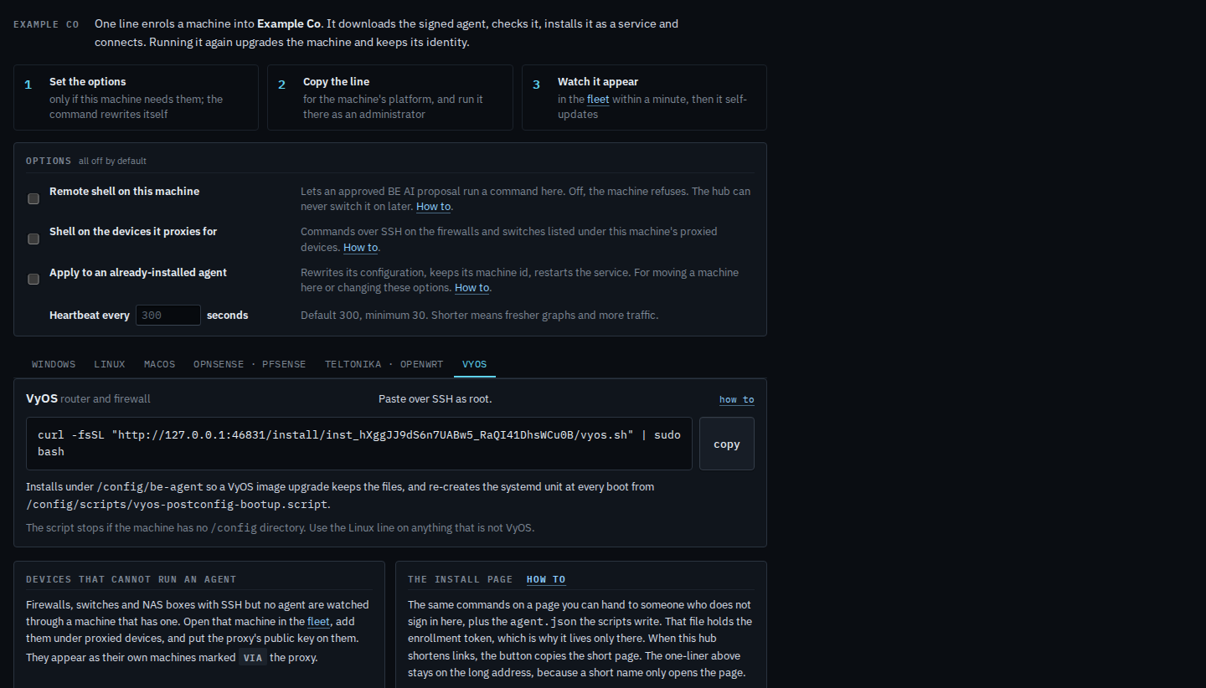Select the VyOS tab
The width and height of the screenshot is (1206, 688).
475,364
